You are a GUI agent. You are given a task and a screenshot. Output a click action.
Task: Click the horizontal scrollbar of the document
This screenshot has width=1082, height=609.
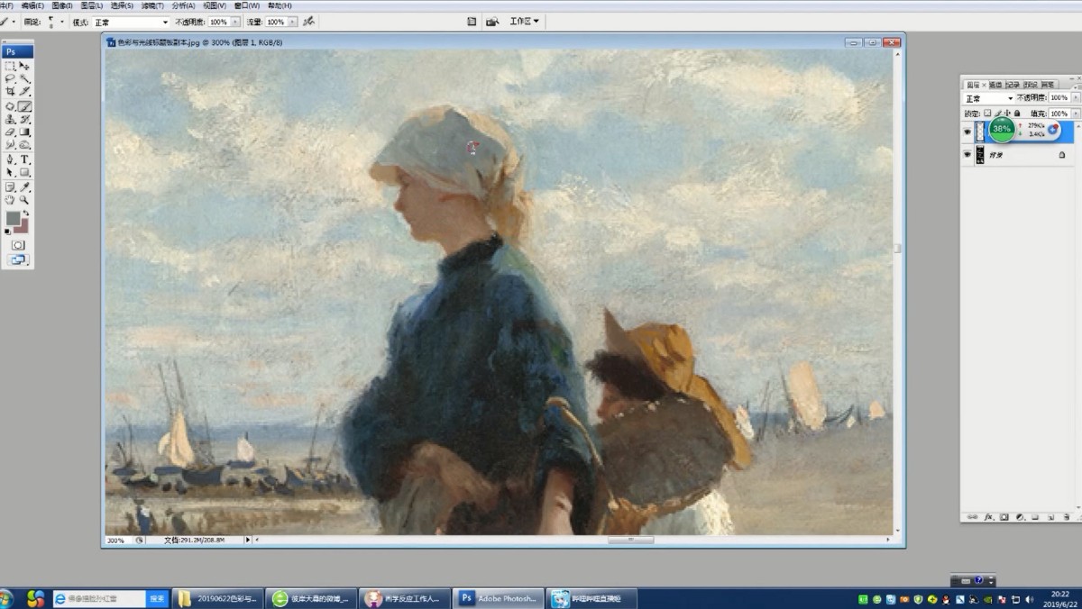[x=630, y=541]
